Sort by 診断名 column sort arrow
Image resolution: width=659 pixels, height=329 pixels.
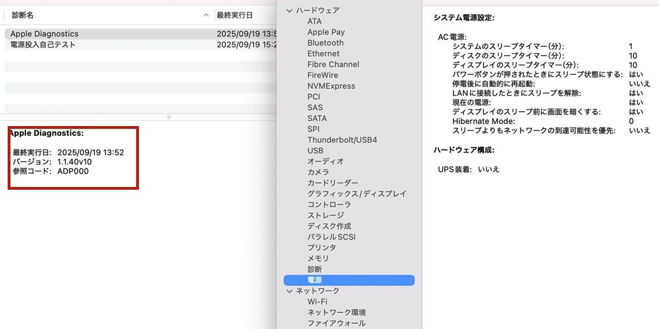coord(206,15)
